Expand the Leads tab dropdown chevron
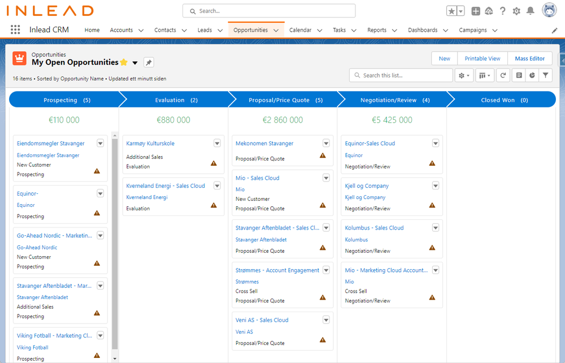The width and height of the screenshot is (565, 363). click(220, 31)
